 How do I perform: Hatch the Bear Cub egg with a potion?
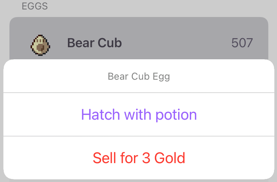point(139,114)
